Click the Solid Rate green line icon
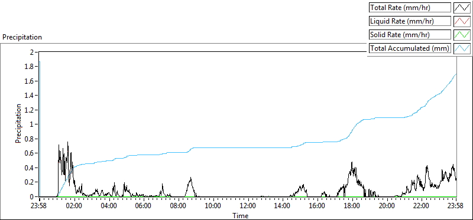The height and width of the screenshot is (220, 473). (x=462, y=35)
